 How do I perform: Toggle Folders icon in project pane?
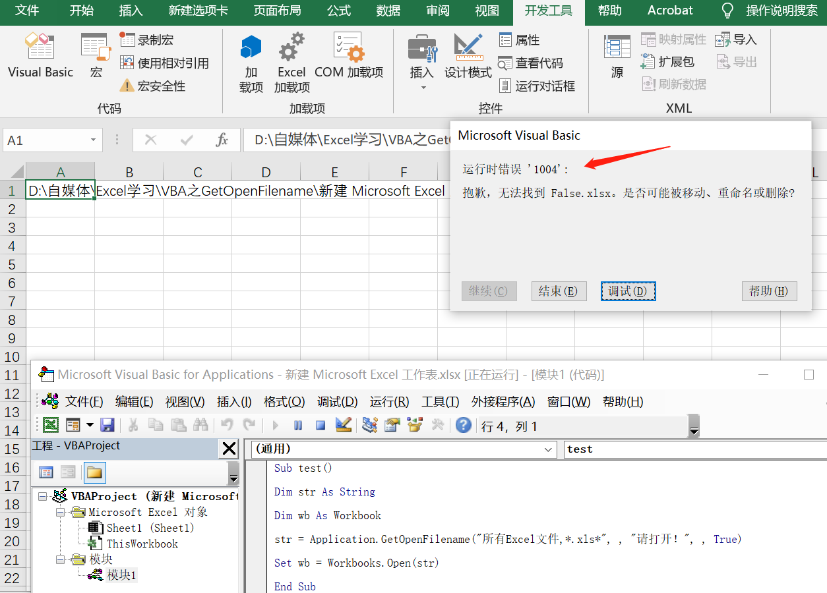click(94, 472)
